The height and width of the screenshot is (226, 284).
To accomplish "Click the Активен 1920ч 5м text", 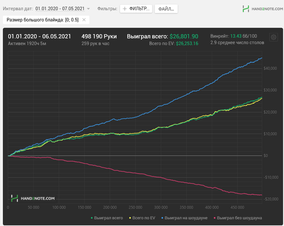I will (x=27, y=43).
